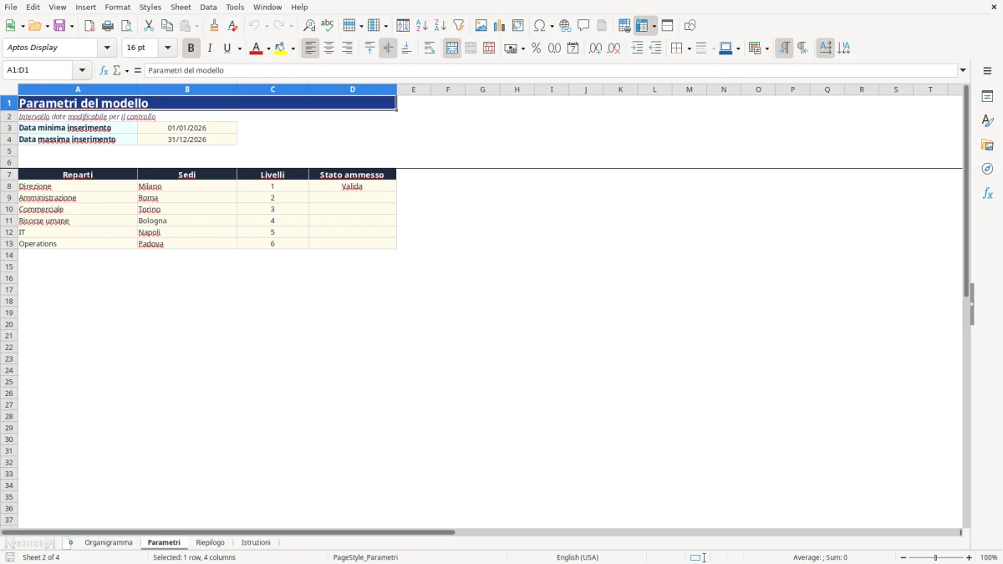Open Find and Replace
Screen dimensions: 1003x564
click(x=309, y=26)
